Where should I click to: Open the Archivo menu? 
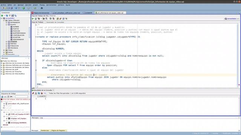3,5
